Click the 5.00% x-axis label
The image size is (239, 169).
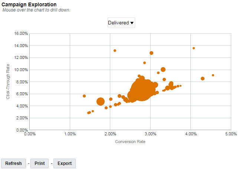pyautogui.click(x=231, y=134)
